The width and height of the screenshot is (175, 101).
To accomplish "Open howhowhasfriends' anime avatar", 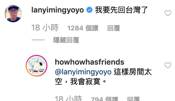I will (36, 66).
